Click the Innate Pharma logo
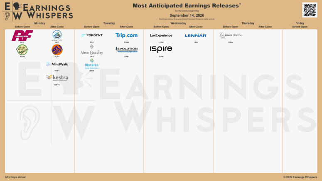 pyautogui.click(x=231, y=35)
